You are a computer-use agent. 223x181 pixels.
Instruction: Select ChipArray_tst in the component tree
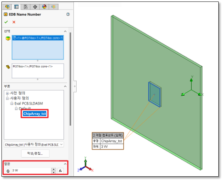[34, 114]
